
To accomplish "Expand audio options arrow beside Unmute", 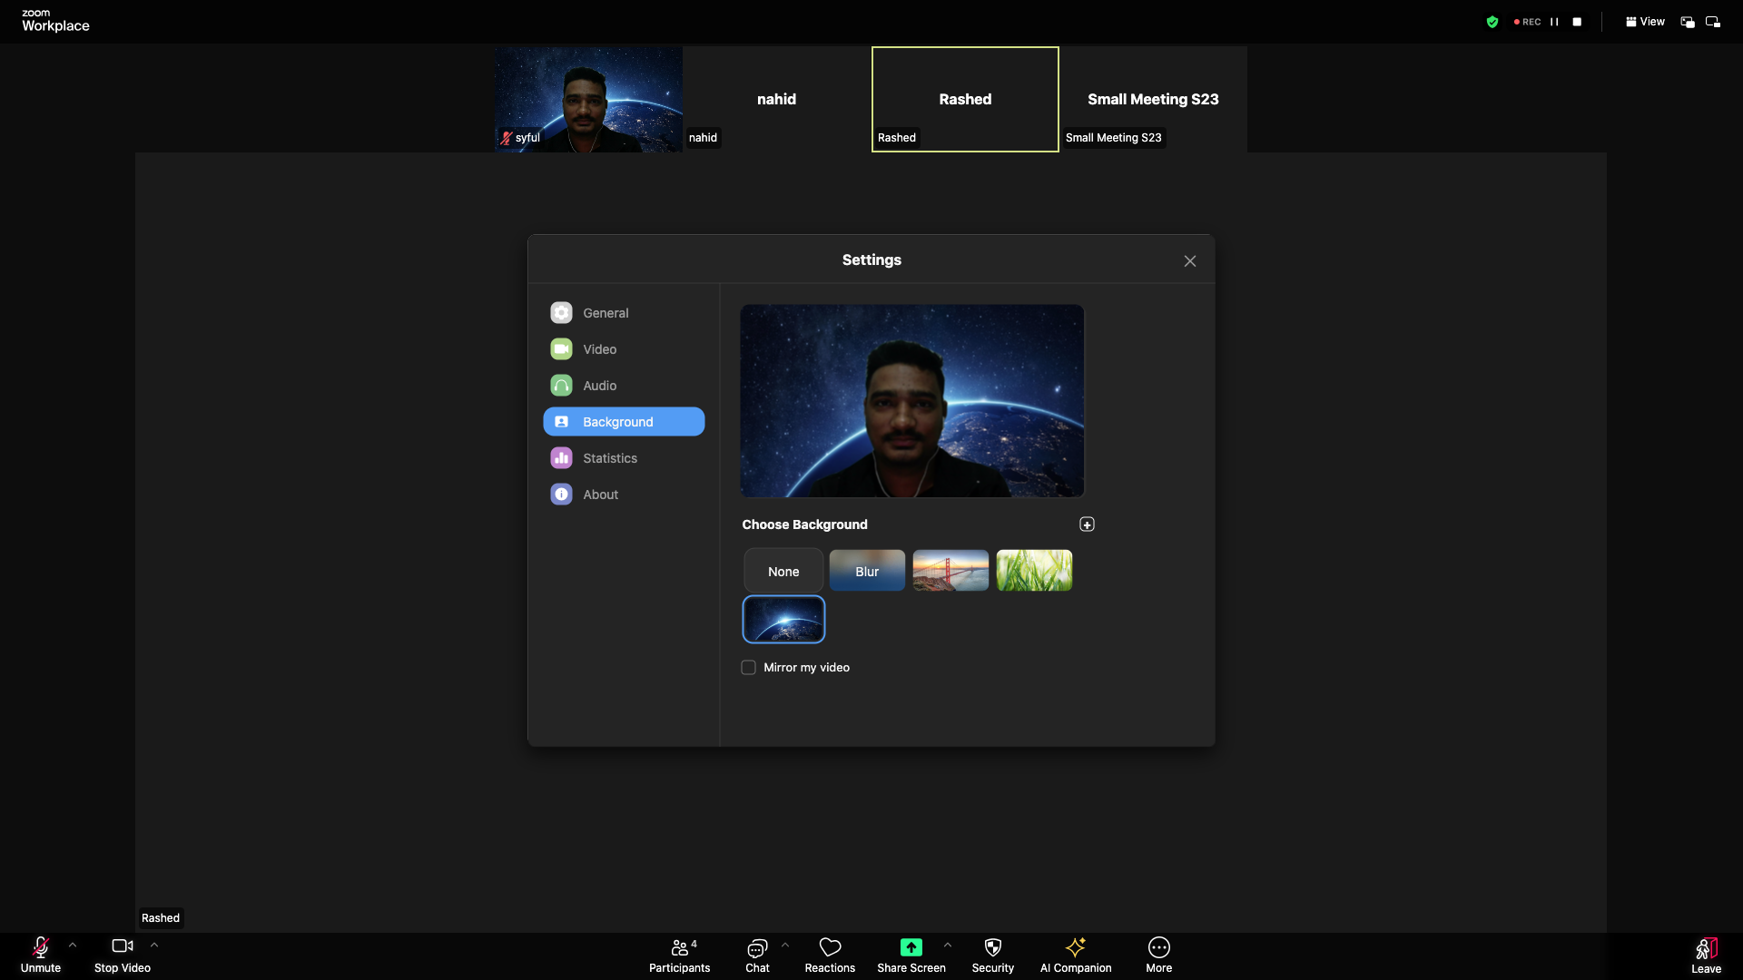I will coord(73,945).
